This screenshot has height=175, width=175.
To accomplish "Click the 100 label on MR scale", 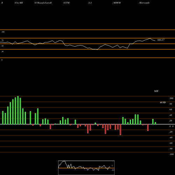I will [x=171, y=98].
